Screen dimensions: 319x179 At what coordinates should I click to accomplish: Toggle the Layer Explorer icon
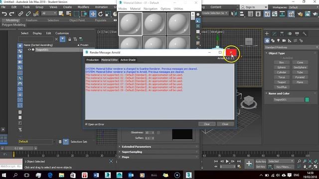258,14
